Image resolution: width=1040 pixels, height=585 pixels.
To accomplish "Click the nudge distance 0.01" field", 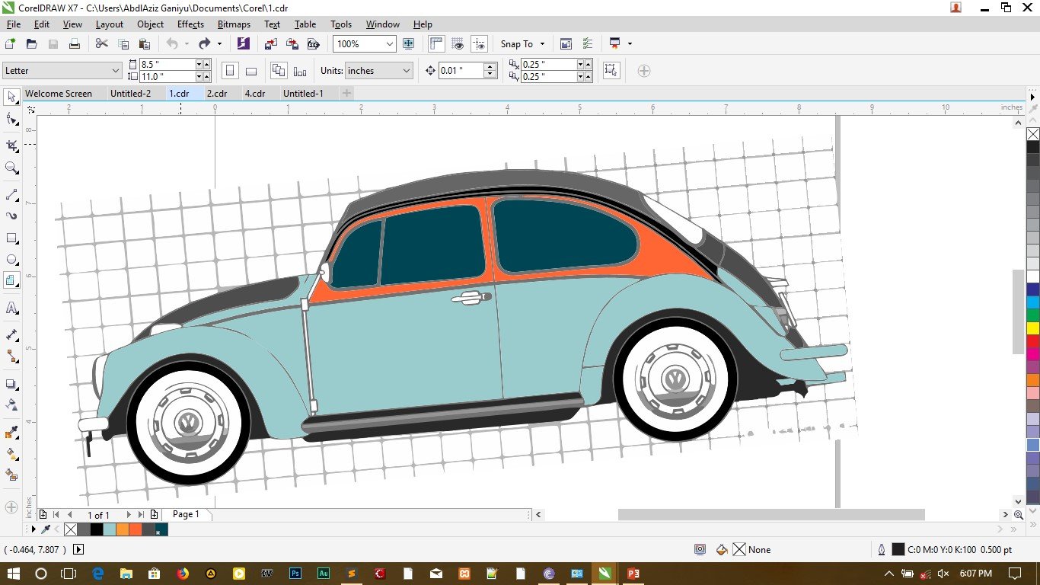I will click(461, 71).
